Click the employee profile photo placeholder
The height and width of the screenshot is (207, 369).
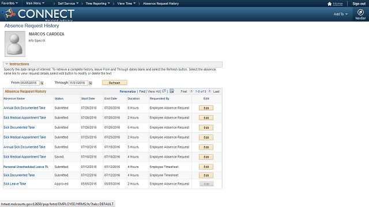(x=15, y=44)
